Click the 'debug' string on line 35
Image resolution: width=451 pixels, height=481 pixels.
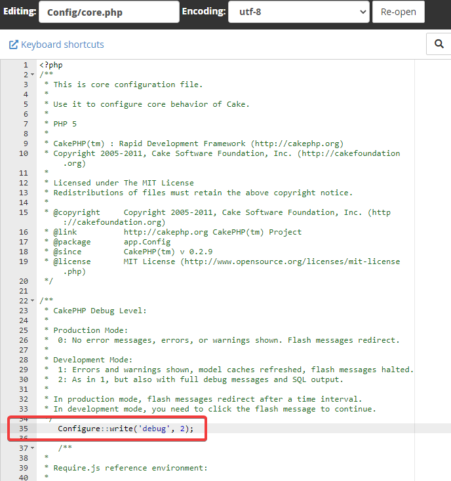154,429
